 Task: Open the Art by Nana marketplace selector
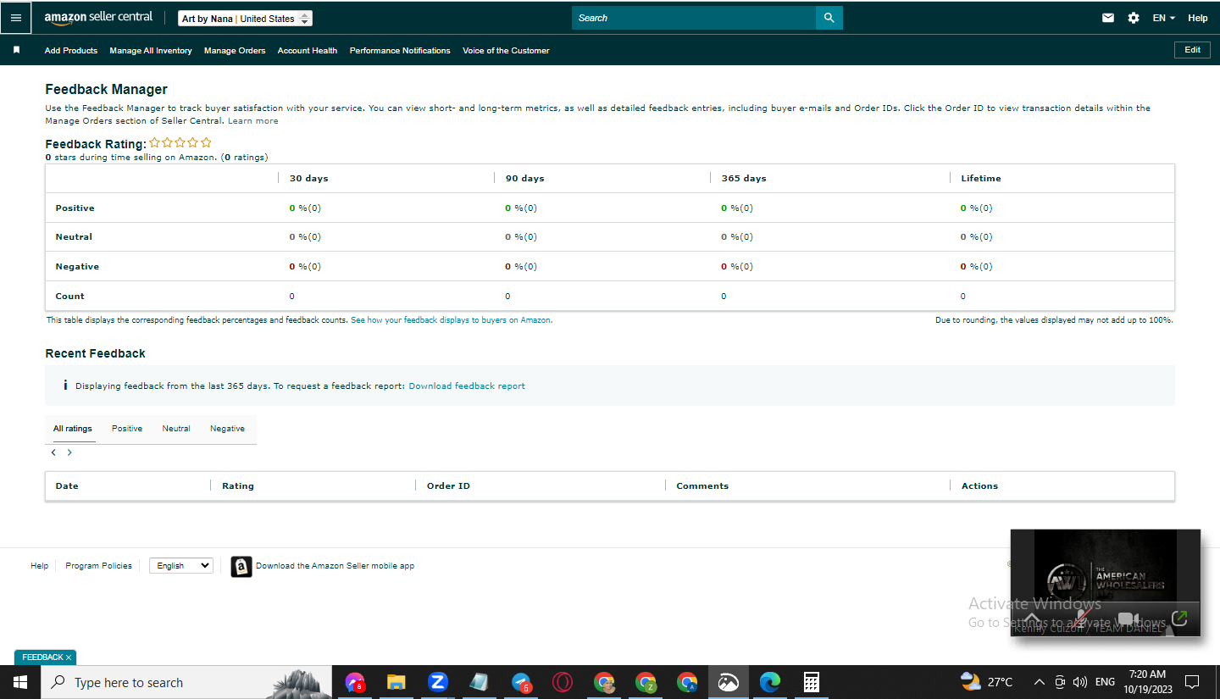(x=246, y=19)
